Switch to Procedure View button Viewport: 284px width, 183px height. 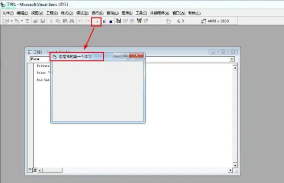point(30,170)
